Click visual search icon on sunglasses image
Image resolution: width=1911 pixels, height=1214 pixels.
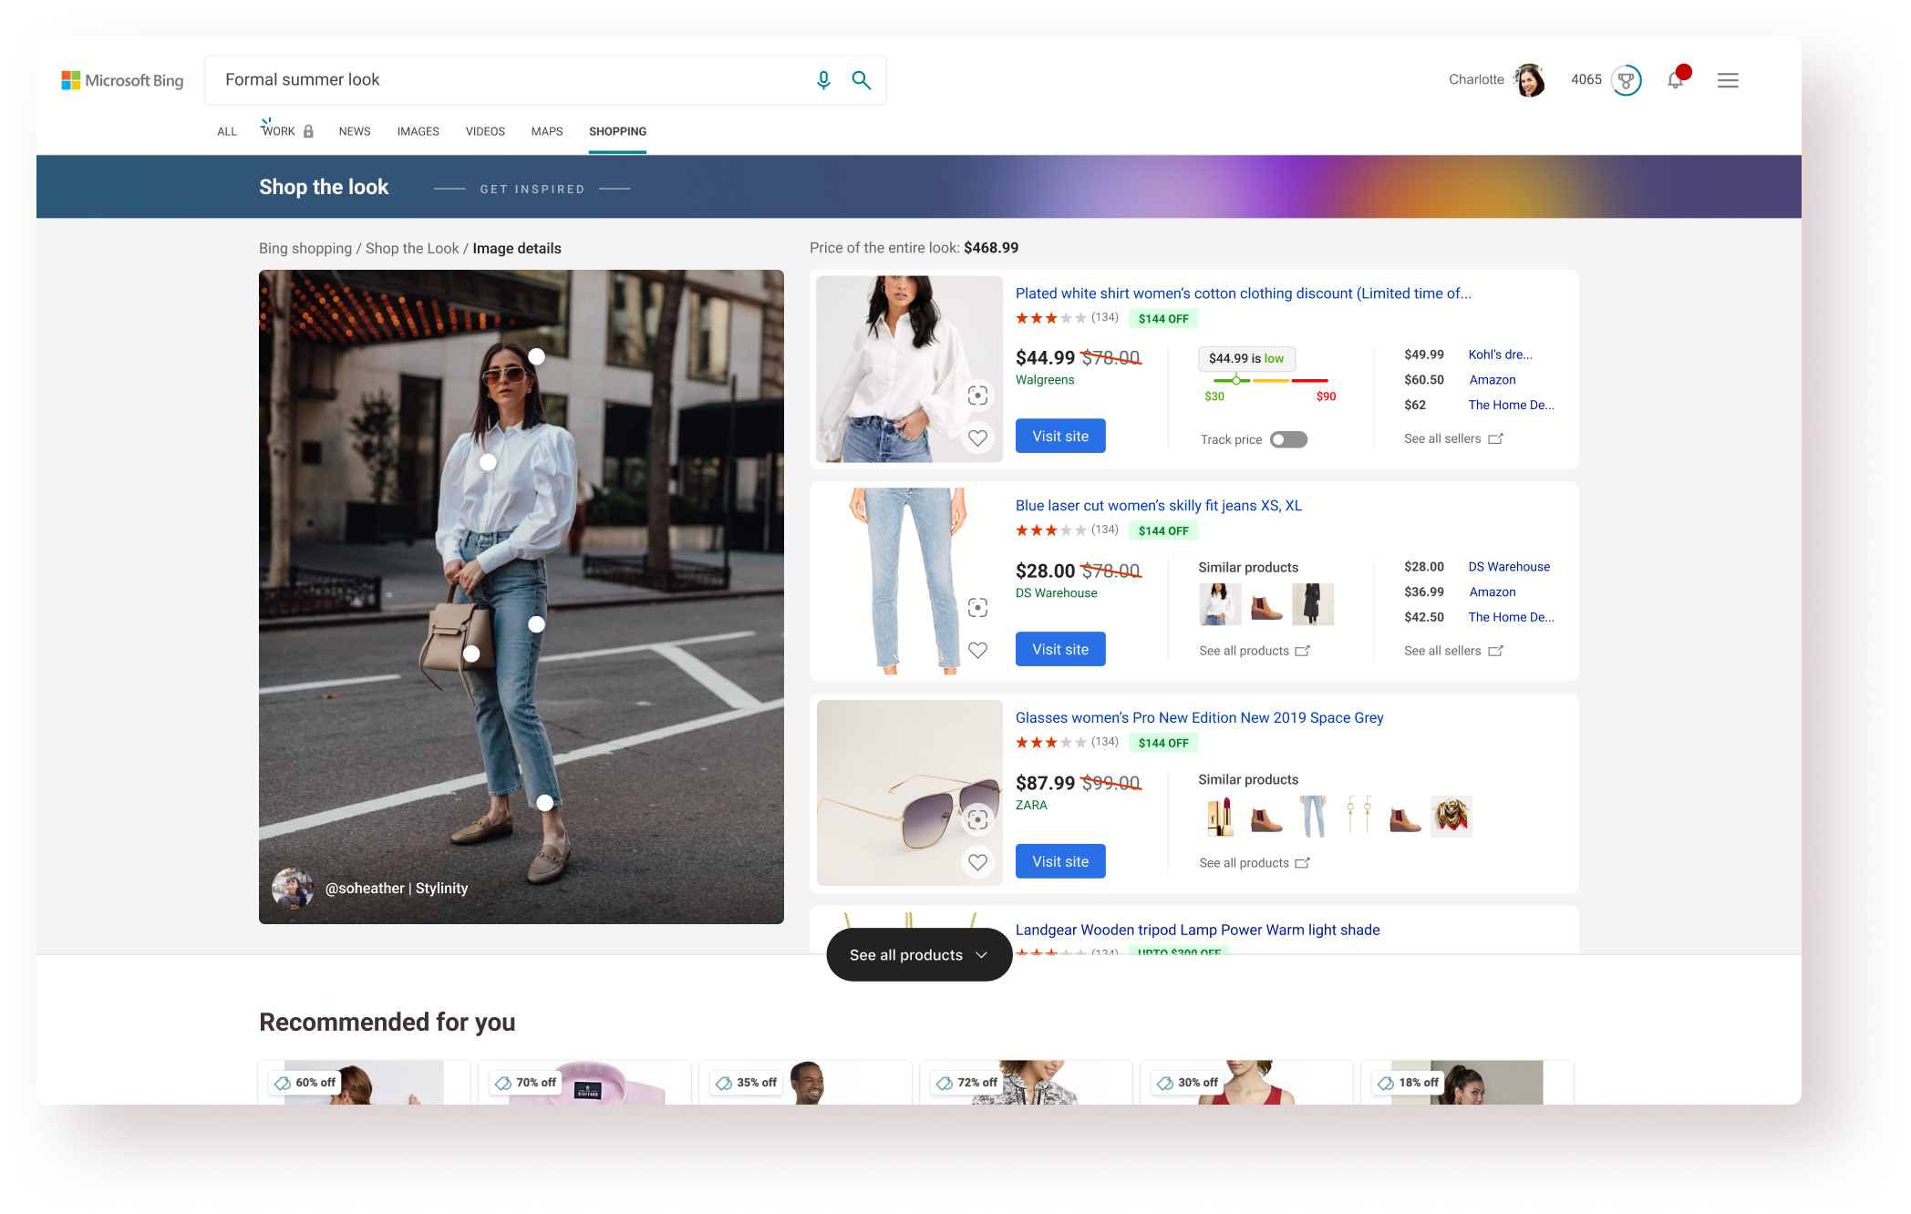[x=977, y=819]
